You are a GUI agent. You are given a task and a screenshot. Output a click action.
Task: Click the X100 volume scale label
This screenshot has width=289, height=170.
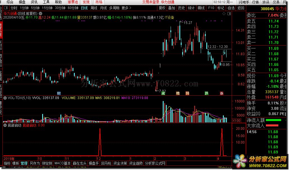[236, 121]
